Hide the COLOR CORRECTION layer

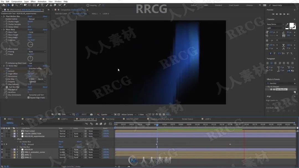[2, 133]
